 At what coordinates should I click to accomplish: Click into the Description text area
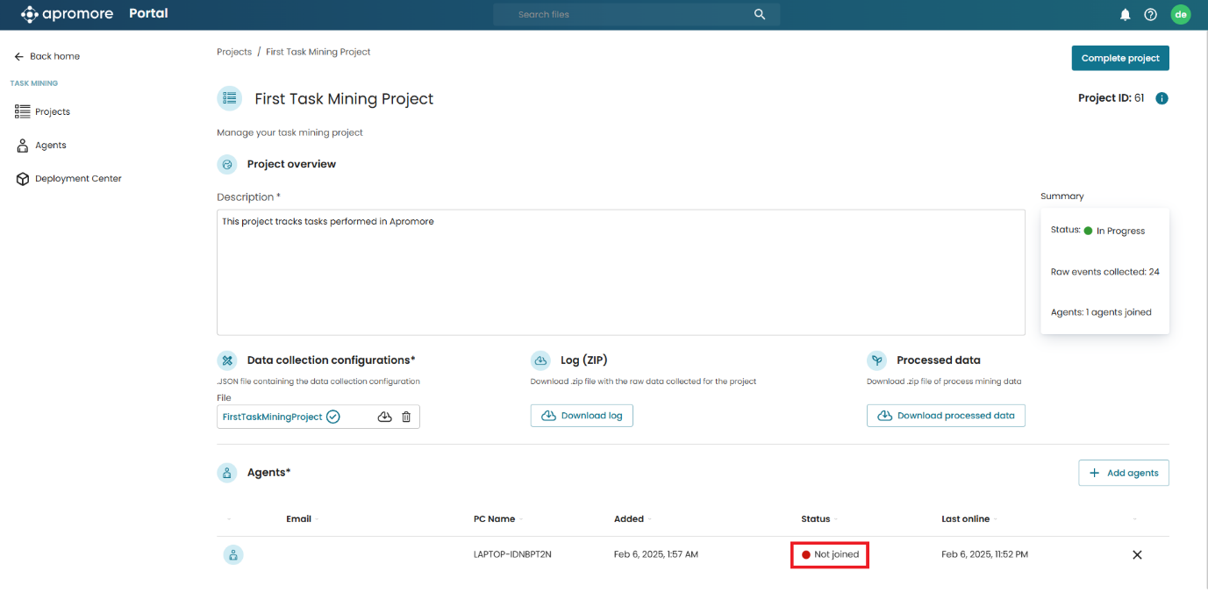[x=620, y=272]
